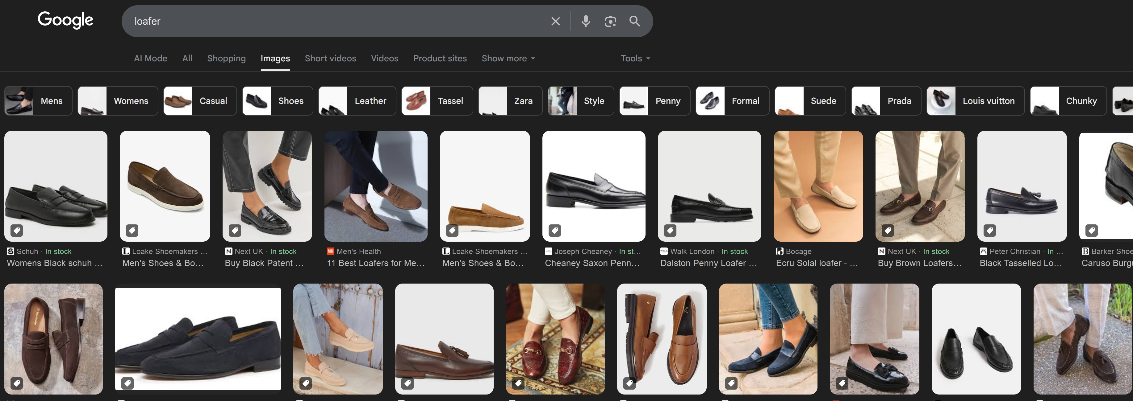Open the Product sites tab
The height and width of the screenshot is (401, 1133).
tap(440, 59)
